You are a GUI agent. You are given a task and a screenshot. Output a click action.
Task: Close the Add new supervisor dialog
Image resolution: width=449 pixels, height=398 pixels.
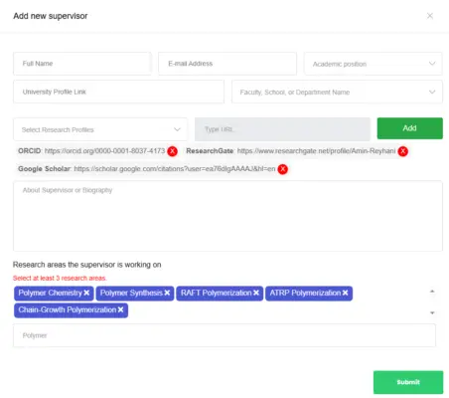[430, 16]
